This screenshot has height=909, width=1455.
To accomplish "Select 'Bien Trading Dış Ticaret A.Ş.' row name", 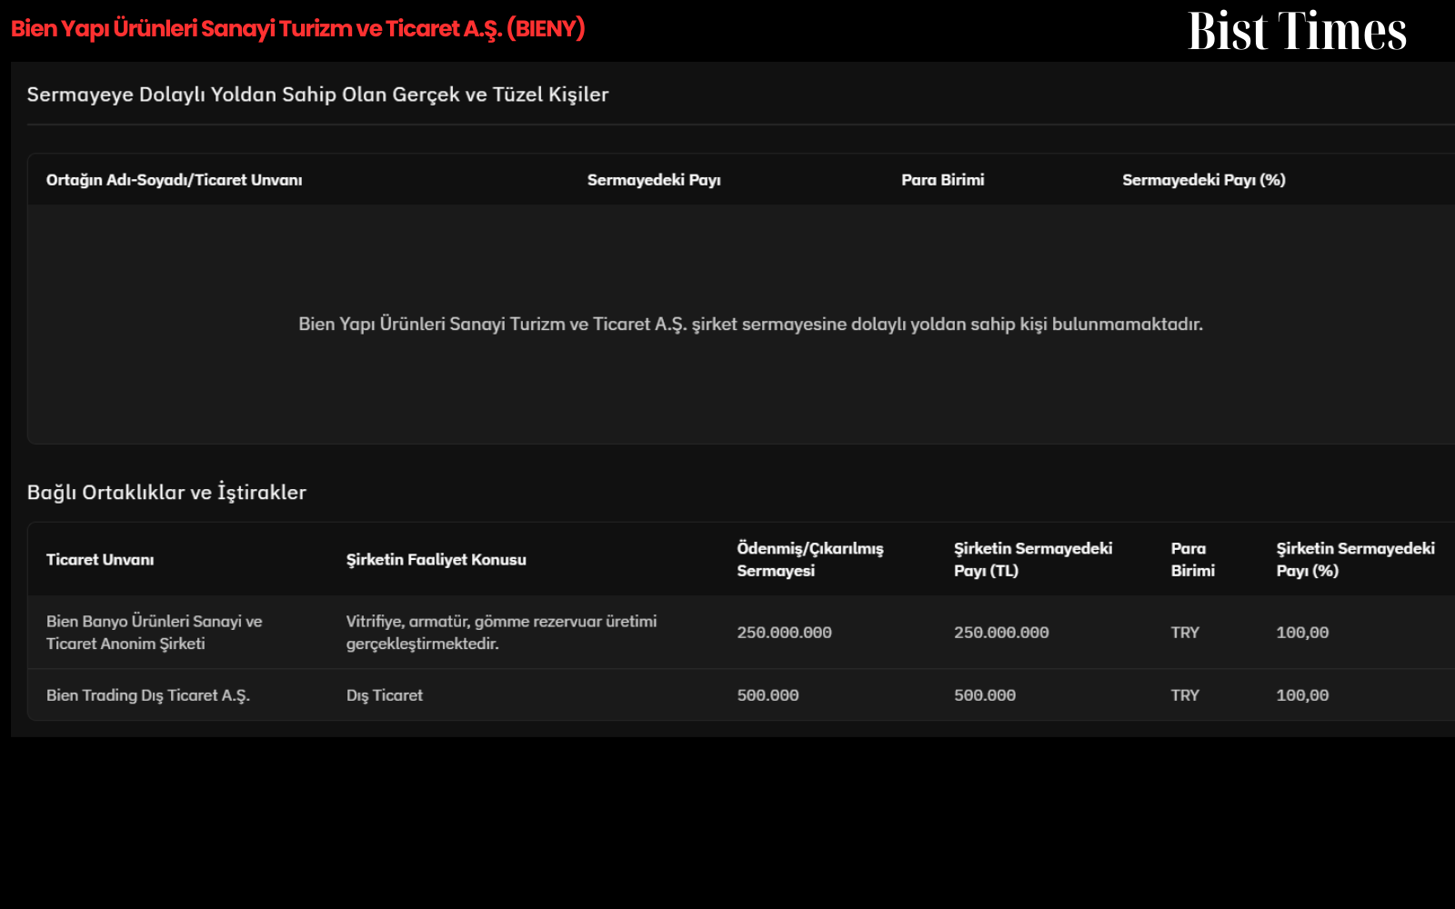I will tap(148, 695).
